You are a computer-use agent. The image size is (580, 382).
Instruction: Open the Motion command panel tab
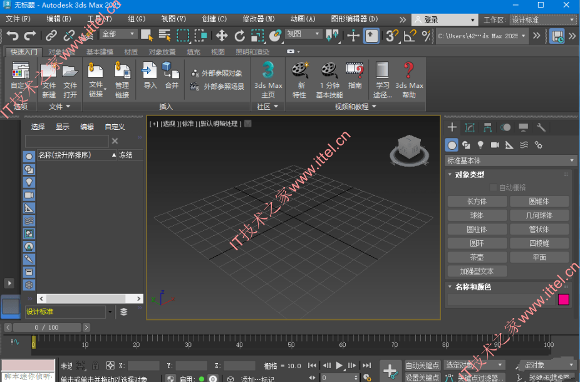point(505,127)
